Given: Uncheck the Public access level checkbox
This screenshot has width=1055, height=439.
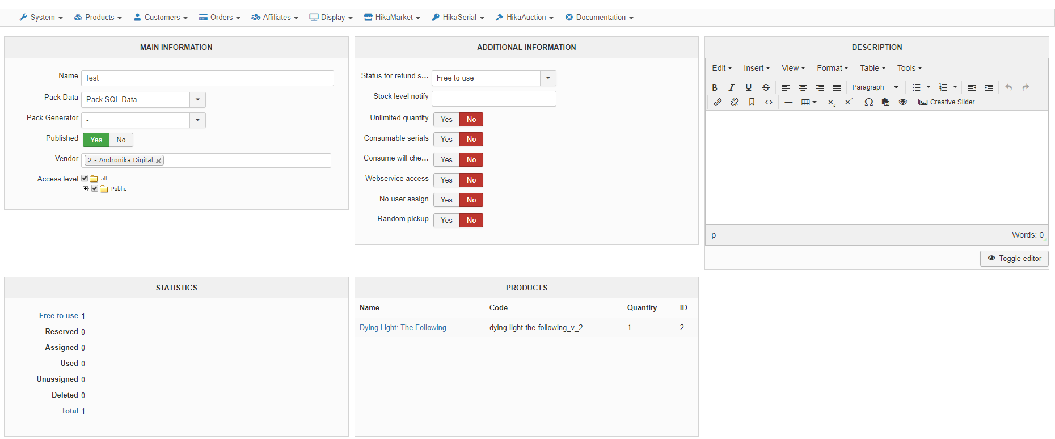Looking at the screenshot, I should (95, 188).
